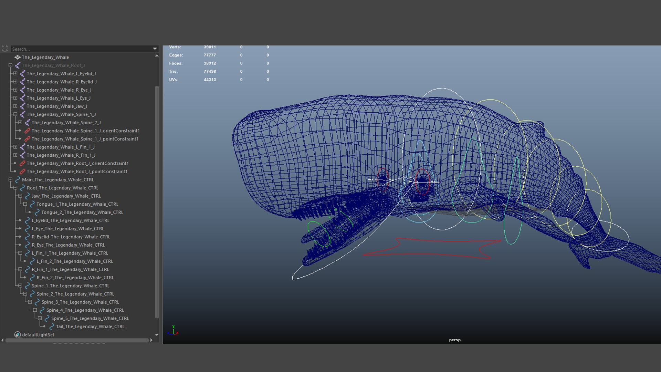661x372 pixels.
Task: Click the red base curve under the whale
Action: coord(432,248)
